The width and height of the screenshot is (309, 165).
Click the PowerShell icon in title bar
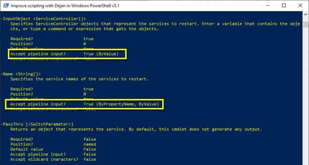6,5
